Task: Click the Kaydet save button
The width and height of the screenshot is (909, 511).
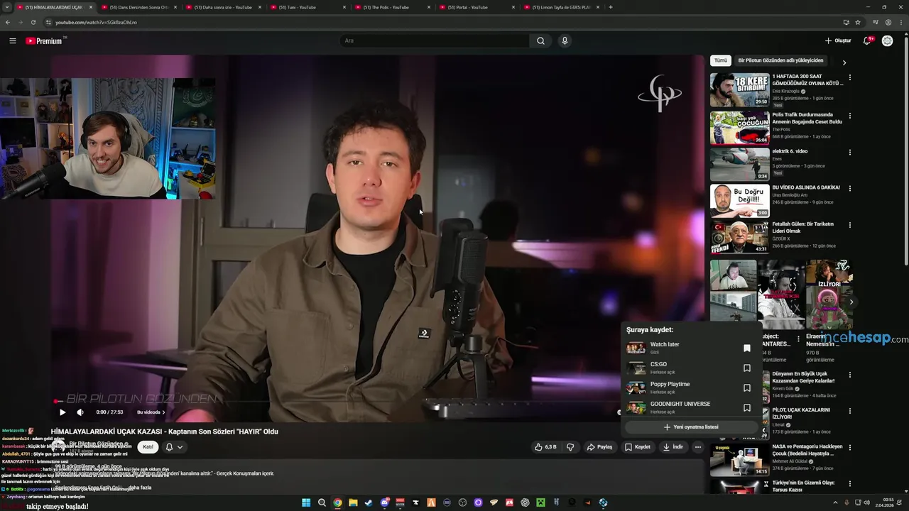Action: 638,447
